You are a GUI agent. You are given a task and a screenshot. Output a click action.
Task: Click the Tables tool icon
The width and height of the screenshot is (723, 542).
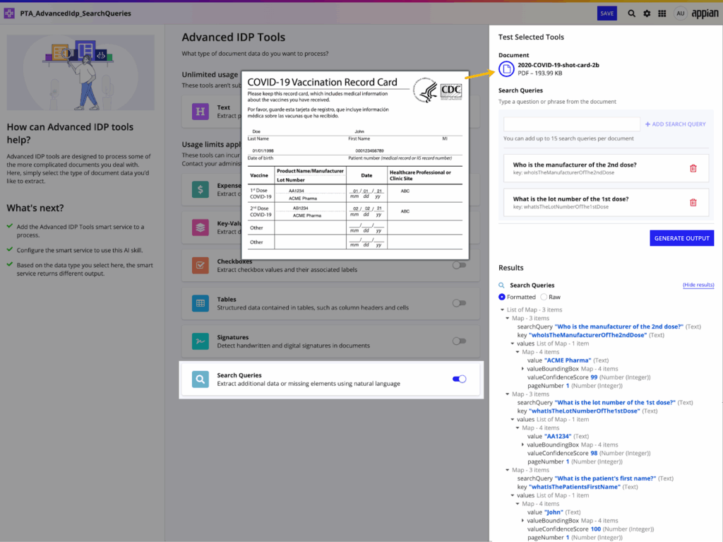tap(201, 303)
